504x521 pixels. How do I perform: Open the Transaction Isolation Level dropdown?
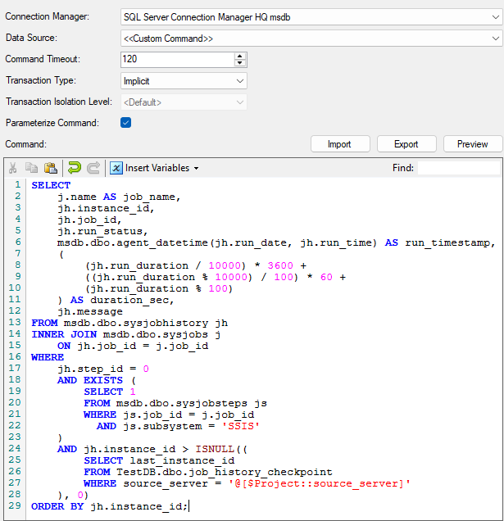(239, 102)
